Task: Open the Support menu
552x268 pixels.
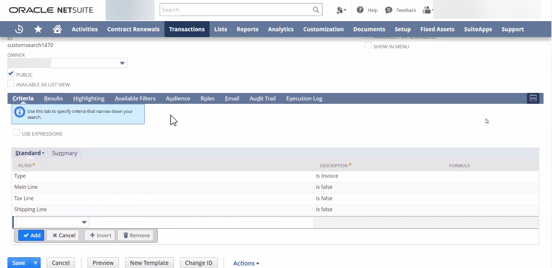Action: tap(513, 29)
